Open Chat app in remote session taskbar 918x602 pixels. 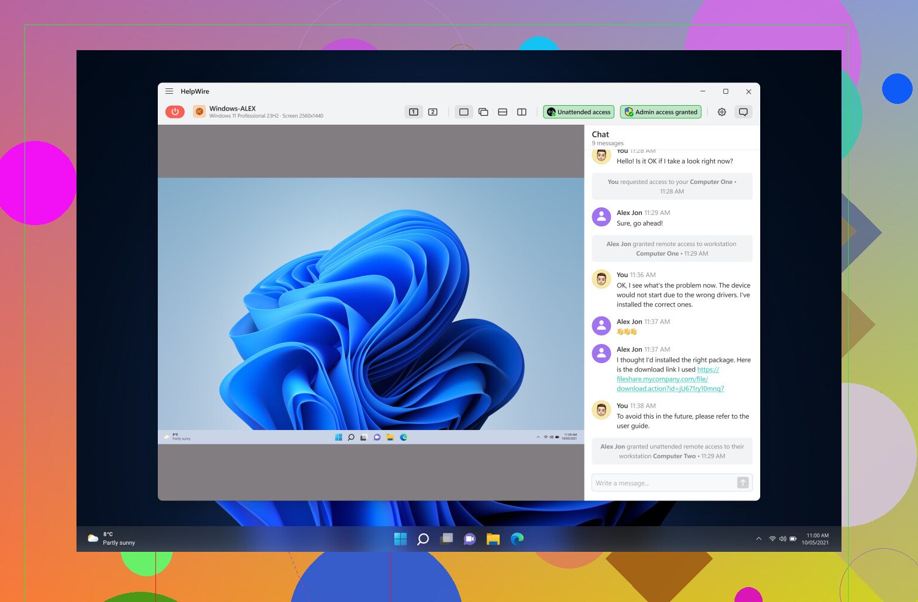[377, 437]
